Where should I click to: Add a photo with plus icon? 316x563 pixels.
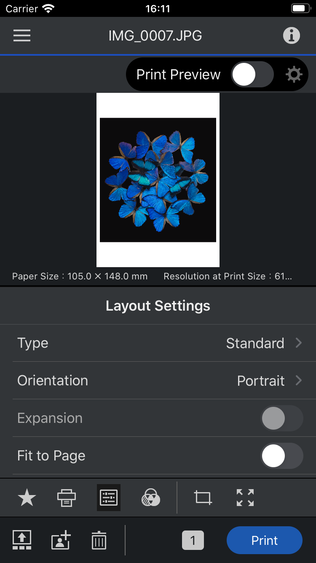tap(61, 540)
